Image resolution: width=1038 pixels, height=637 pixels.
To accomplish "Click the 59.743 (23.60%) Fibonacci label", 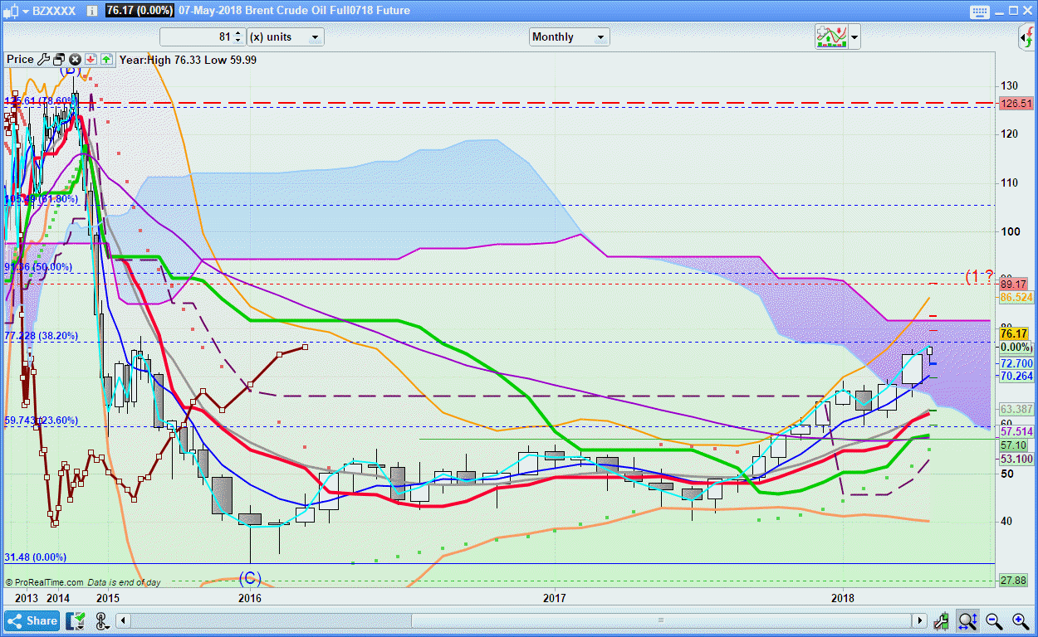I will pyautogui.click(x=42, y=421).
